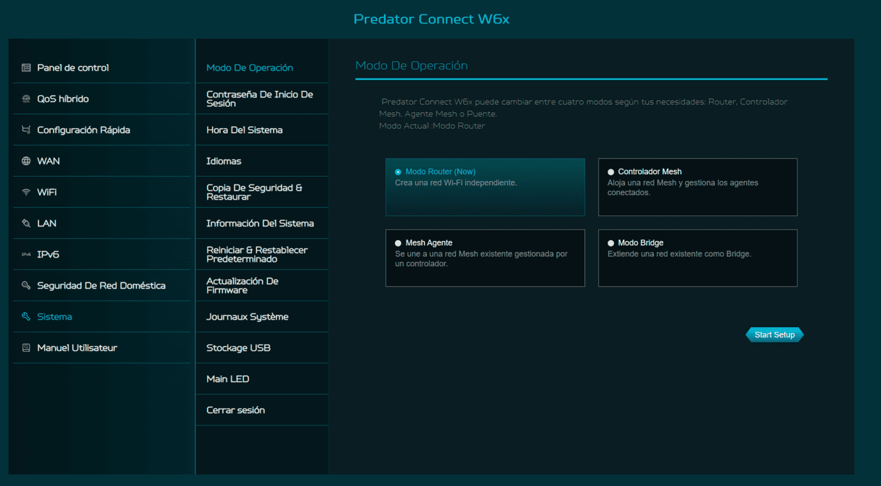Go to Hora Del Sistema
Screen dimensions: 881x486
click(244, 130)
